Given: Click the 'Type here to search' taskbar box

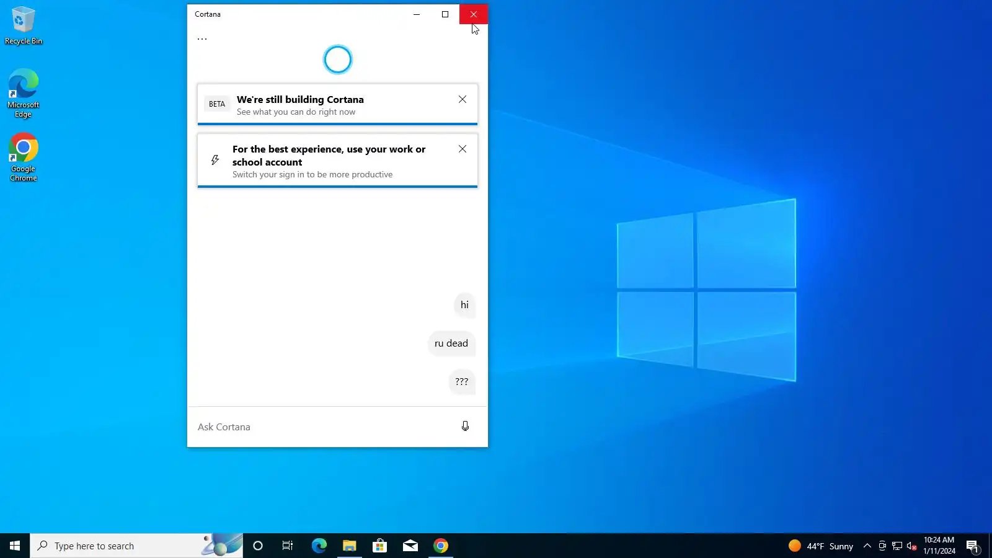Looking at the screenshot, I should (x=136, y=546).
